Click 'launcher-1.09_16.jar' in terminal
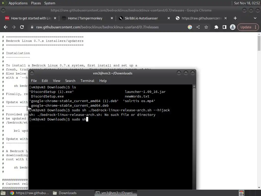 pyautogui.click(x=145, y=92)
